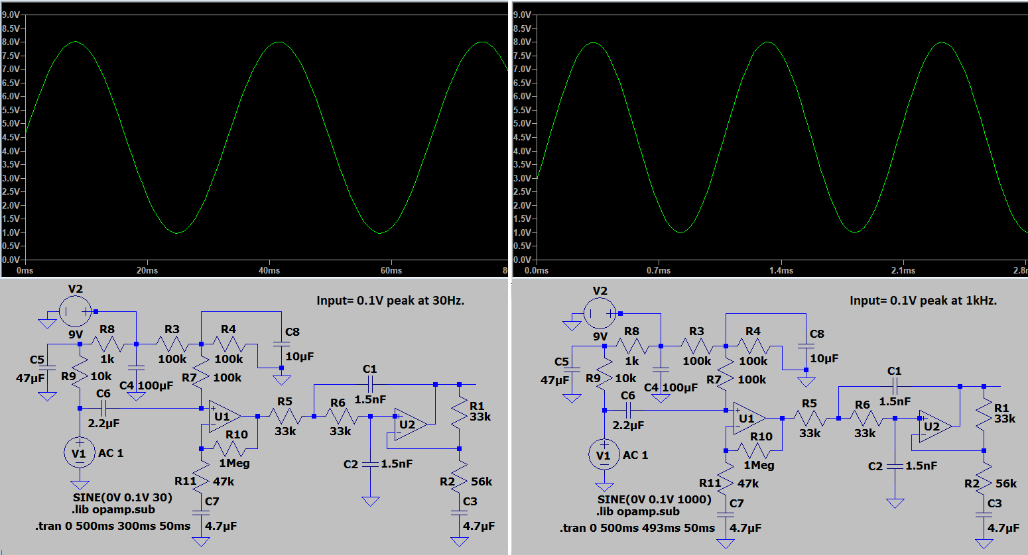Click the ".tran 0 500ms 300ms 50ms" directive

pyautogui.click(x=113, y=526)
